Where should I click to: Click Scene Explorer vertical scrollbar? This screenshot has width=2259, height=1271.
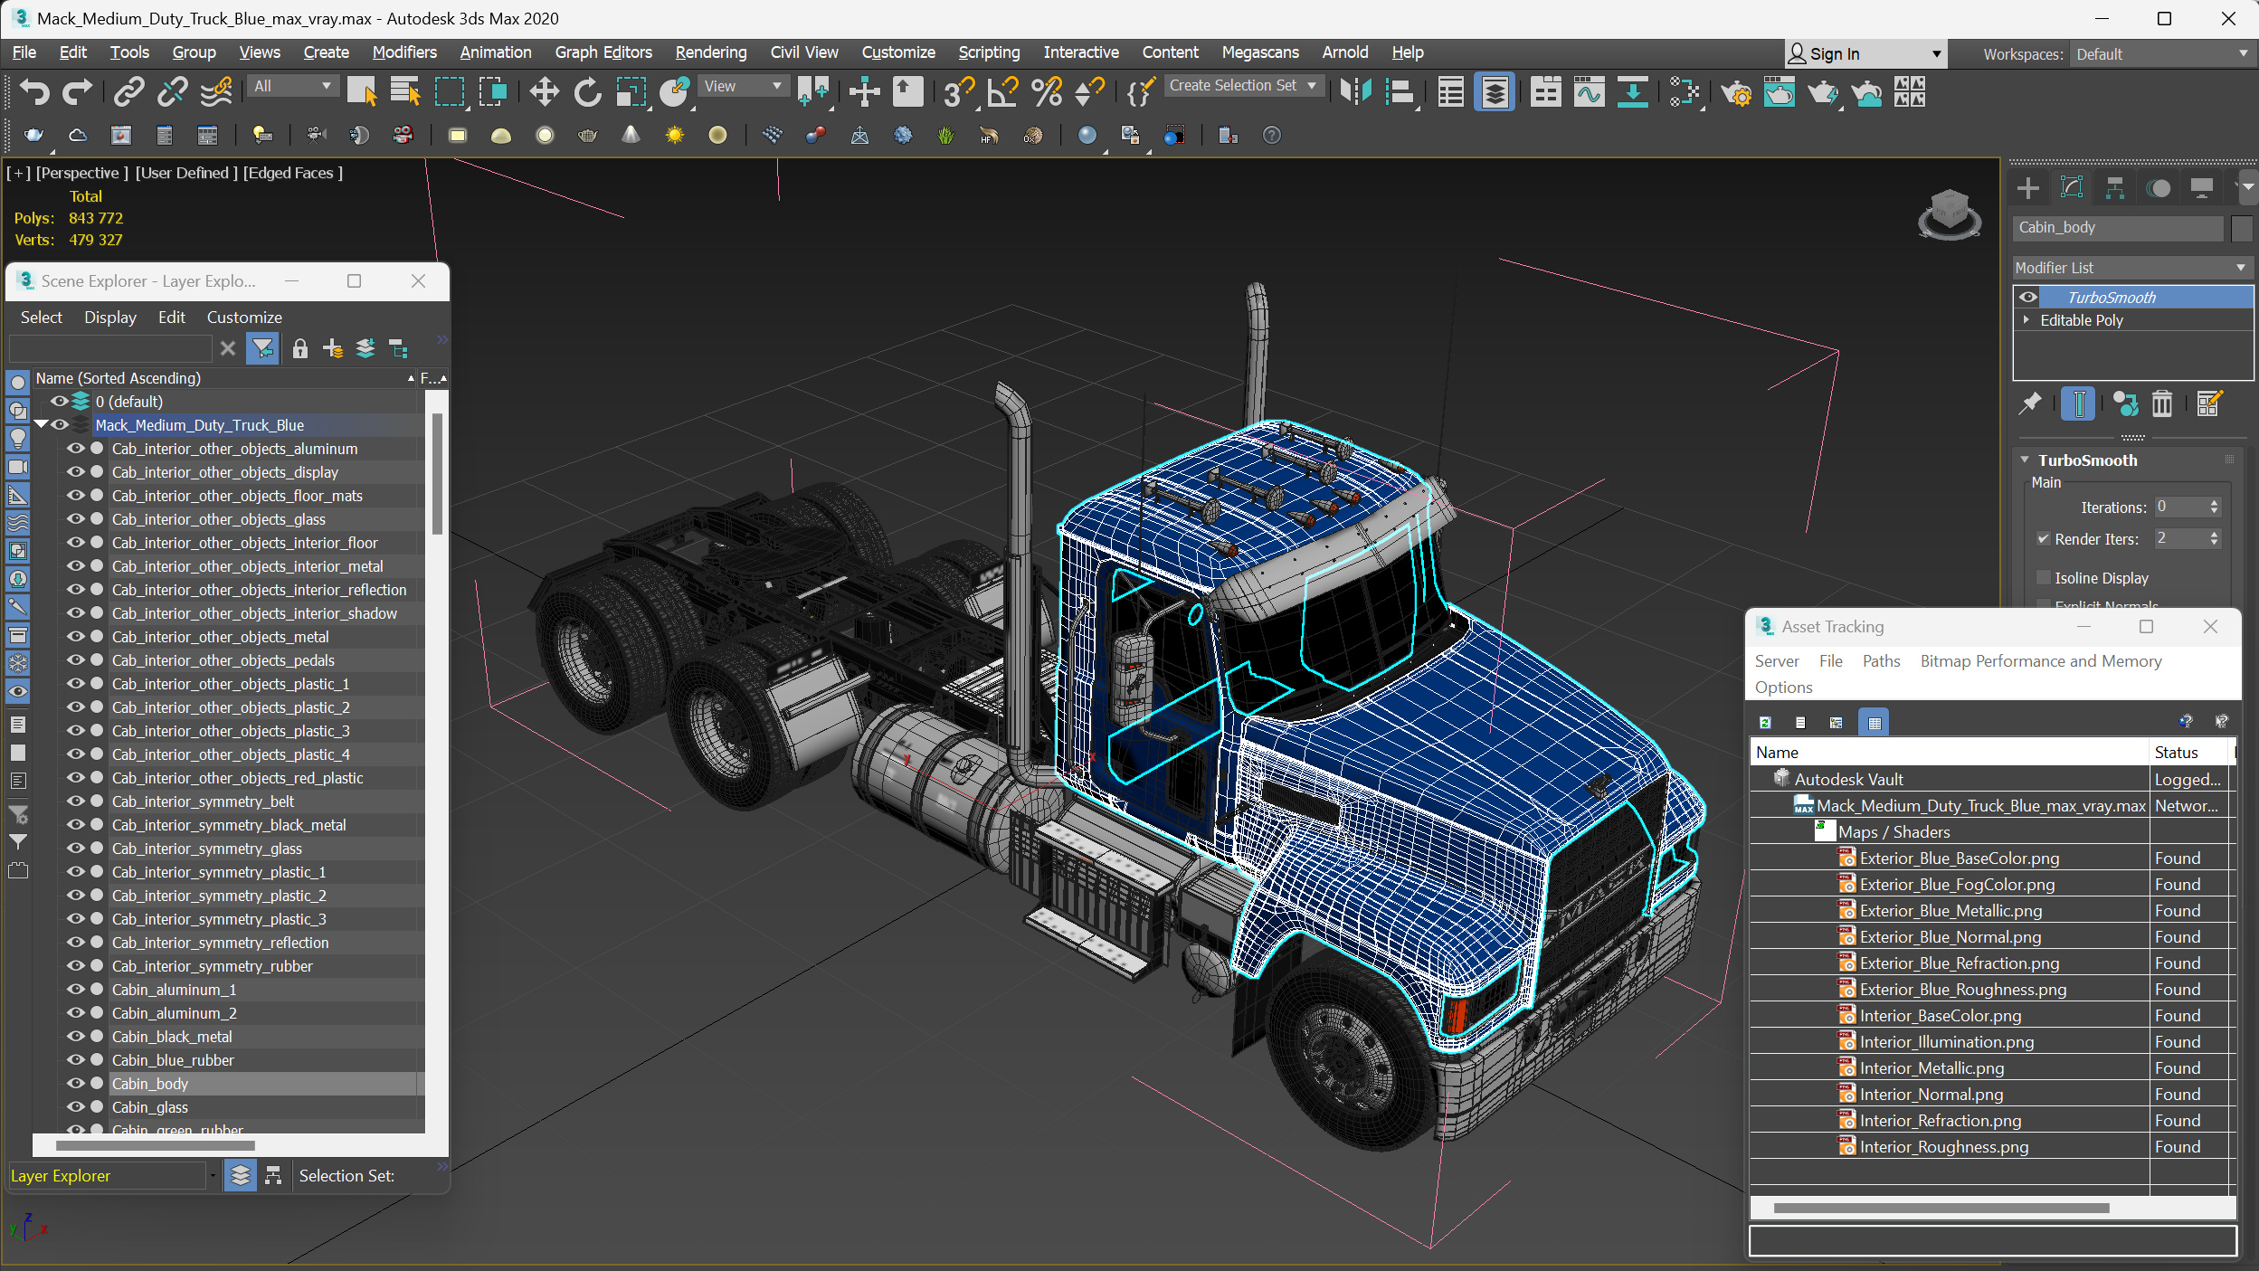[x=437, y=473]
